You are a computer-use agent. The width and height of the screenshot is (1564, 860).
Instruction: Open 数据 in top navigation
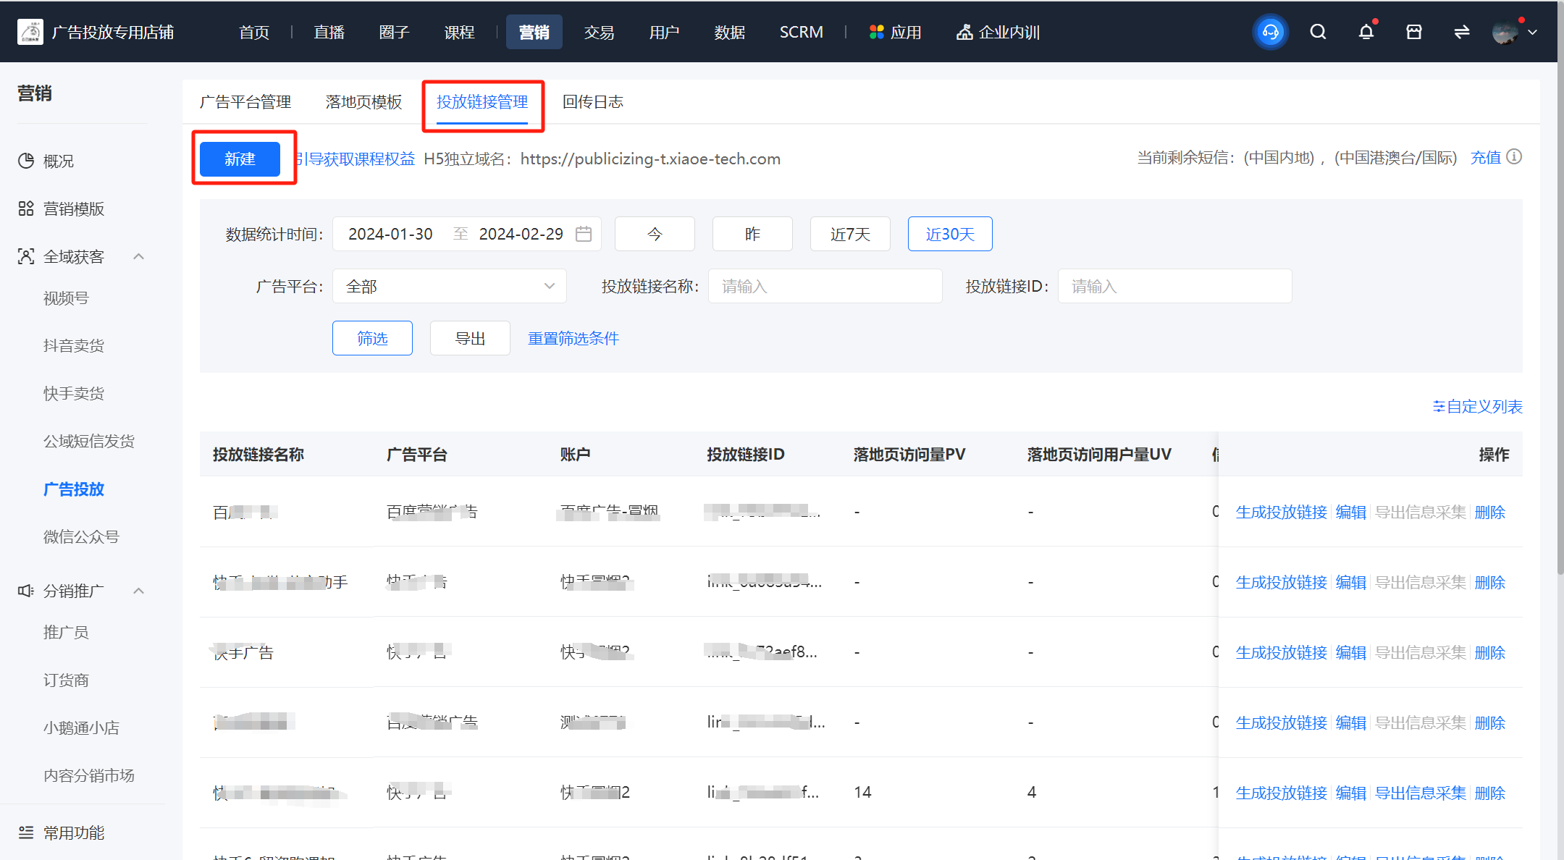coord(730,32)
